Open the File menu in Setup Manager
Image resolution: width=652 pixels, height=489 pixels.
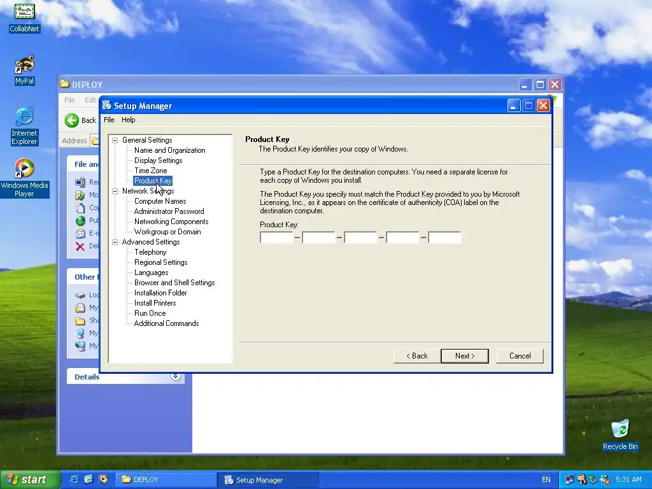109,120
